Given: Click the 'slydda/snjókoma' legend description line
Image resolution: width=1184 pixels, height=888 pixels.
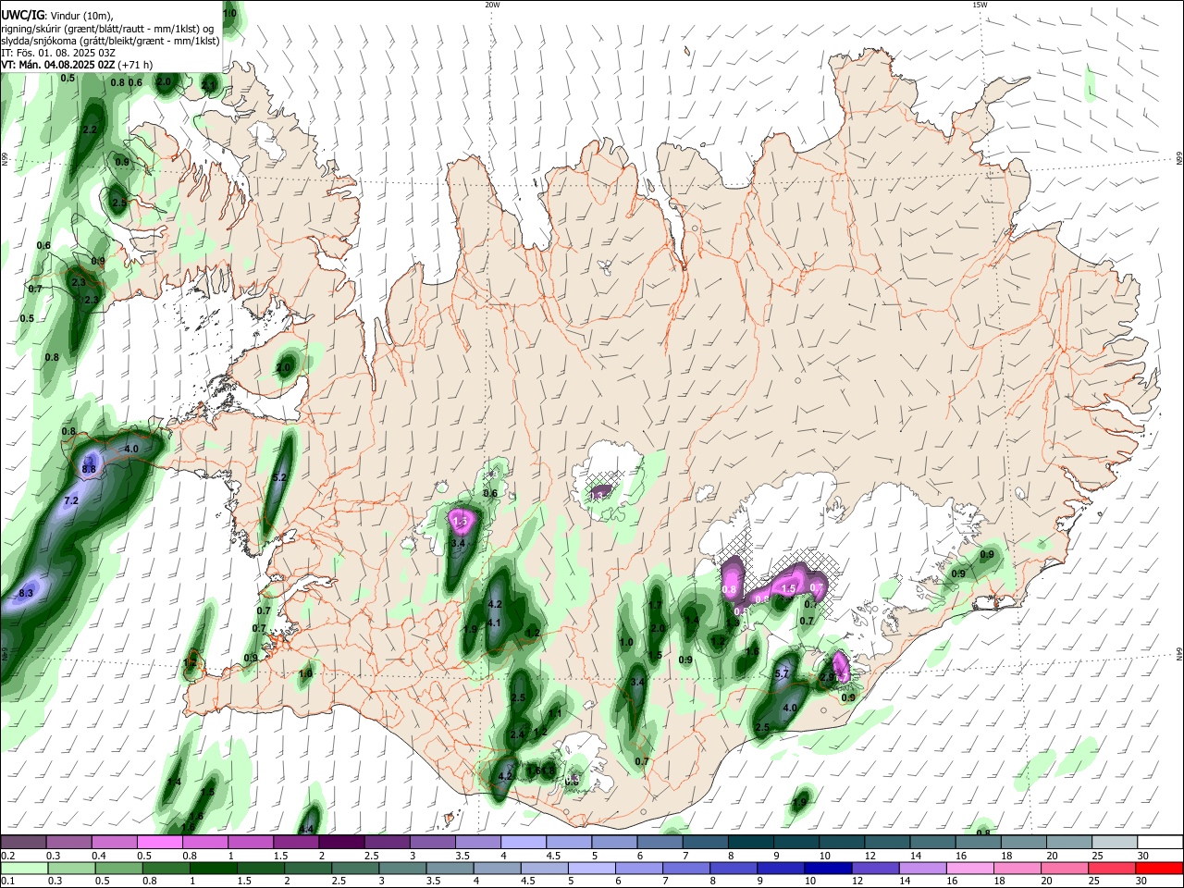Looking at the screenshot, I should 110,41.
